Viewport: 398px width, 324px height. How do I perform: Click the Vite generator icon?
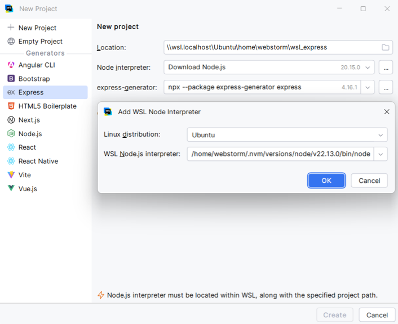[11, 175]
